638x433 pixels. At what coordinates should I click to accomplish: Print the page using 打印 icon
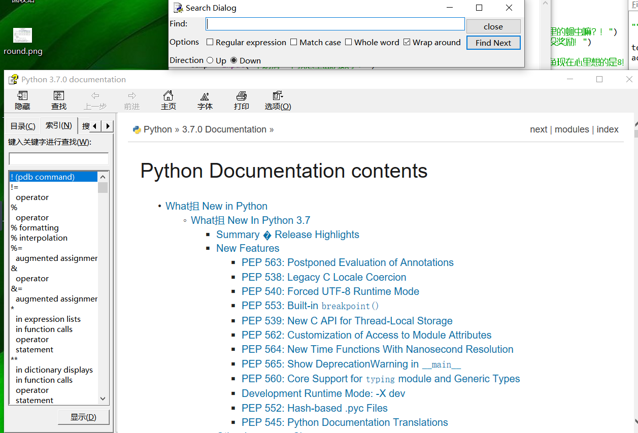click(241, 100)
